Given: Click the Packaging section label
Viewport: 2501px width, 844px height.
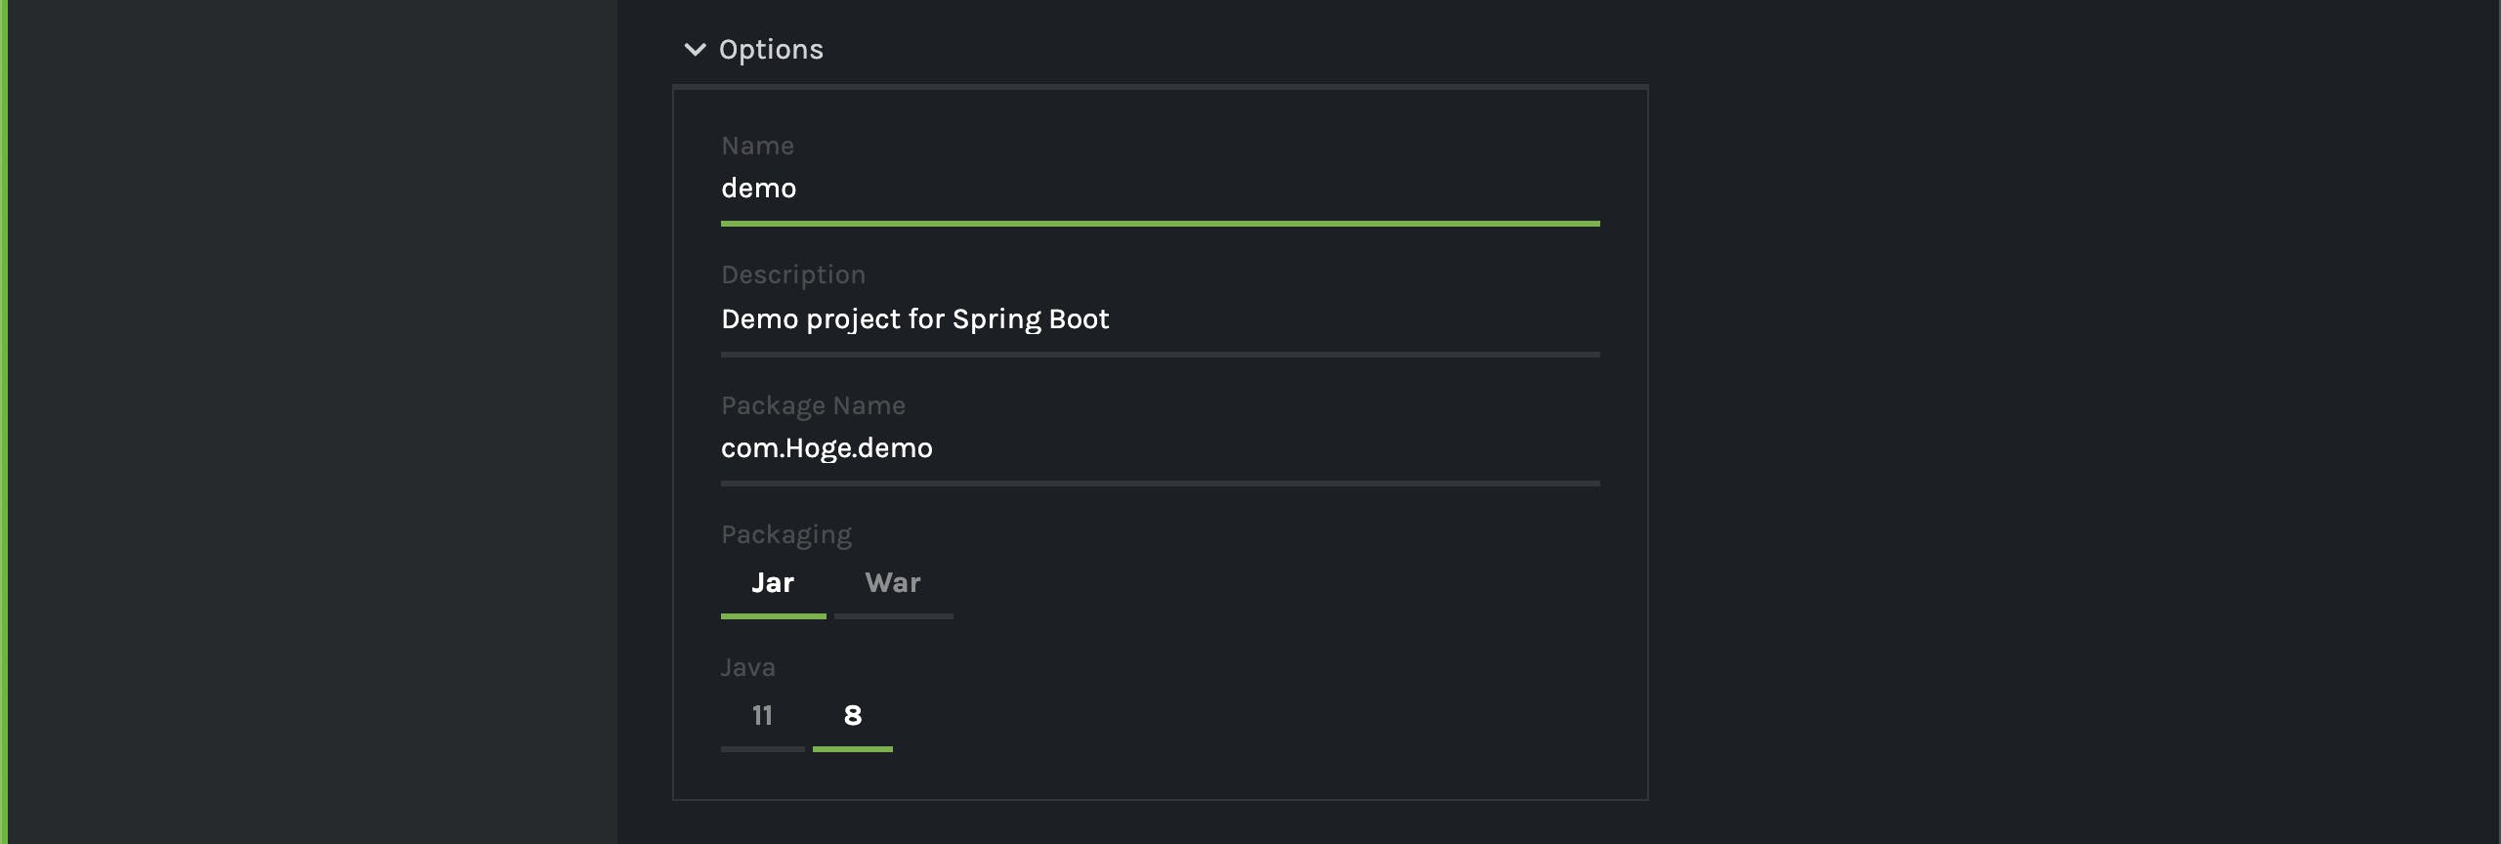Looking at the screenshot, I should [x=786, y=535].
